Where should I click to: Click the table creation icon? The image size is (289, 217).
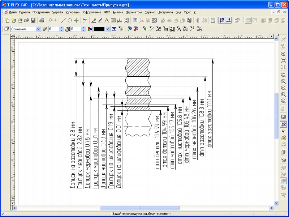pyautogui.click(x=135, y=21)
